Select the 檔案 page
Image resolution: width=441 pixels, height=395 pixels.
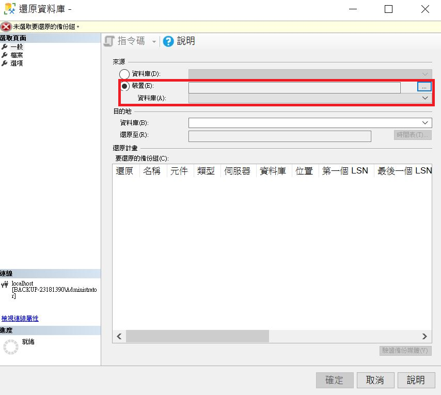click(x=17, y=55)
